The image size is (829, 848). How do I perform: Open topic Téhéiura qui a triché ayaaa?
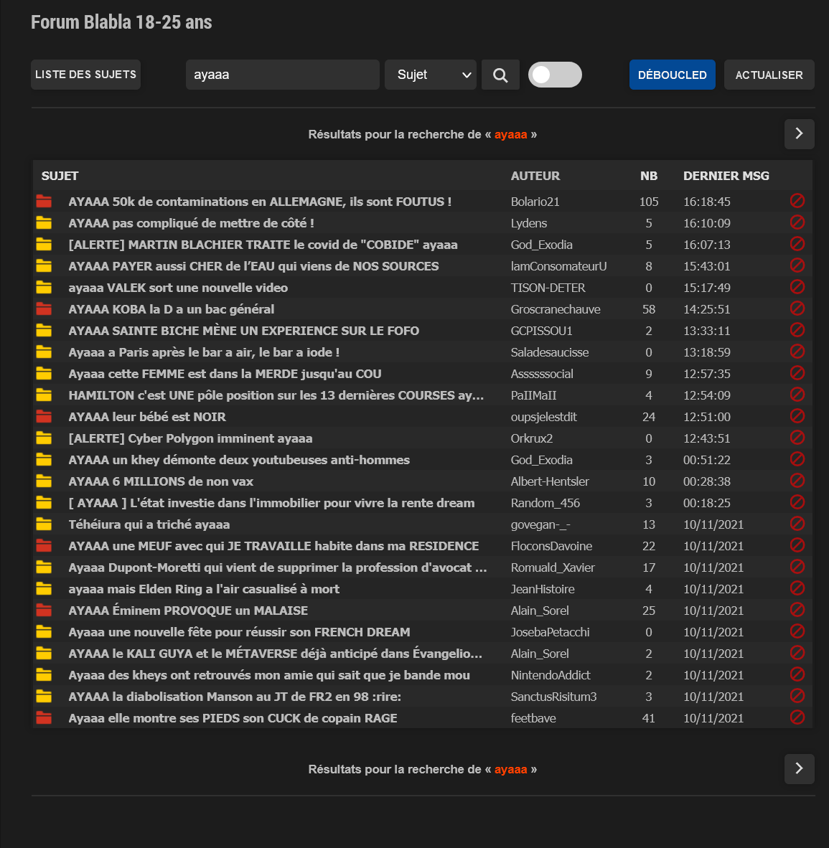pyautogui.click(x=149, y=524)
